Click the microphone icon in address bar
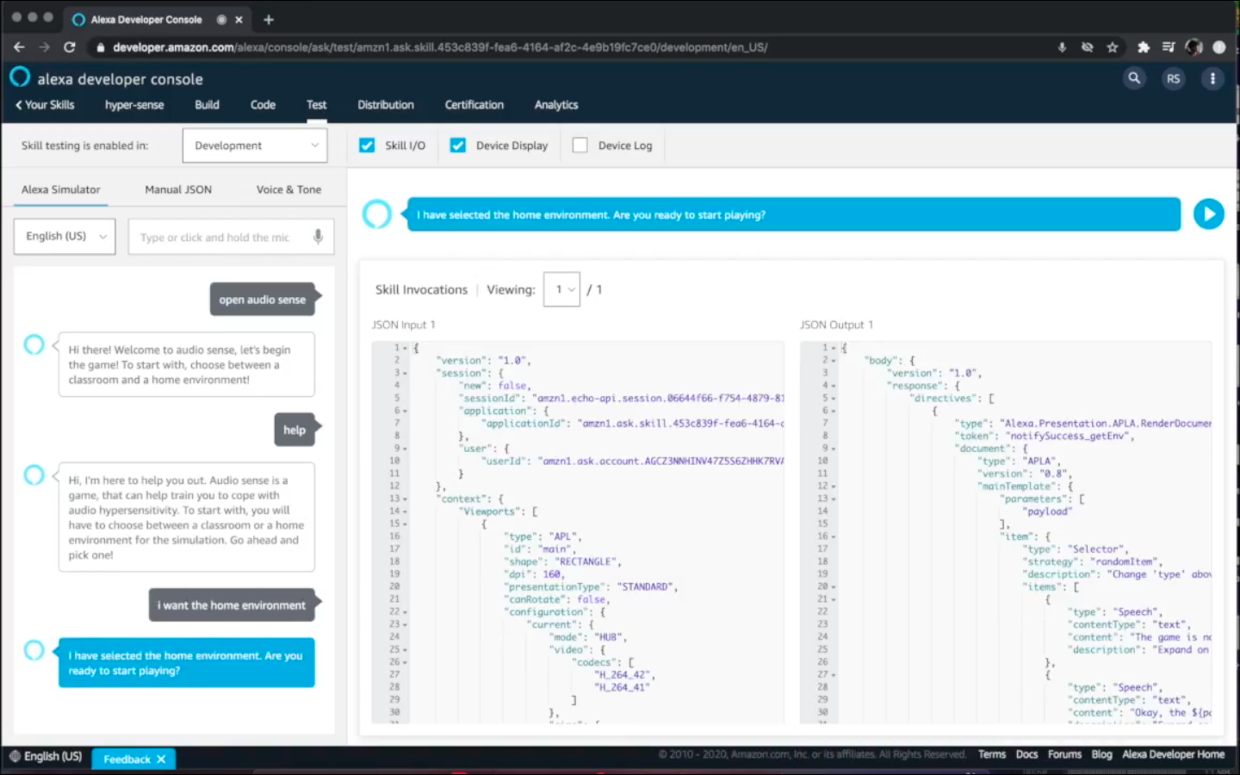The width and height of the screenshot is (1240, 775). 1062,47
